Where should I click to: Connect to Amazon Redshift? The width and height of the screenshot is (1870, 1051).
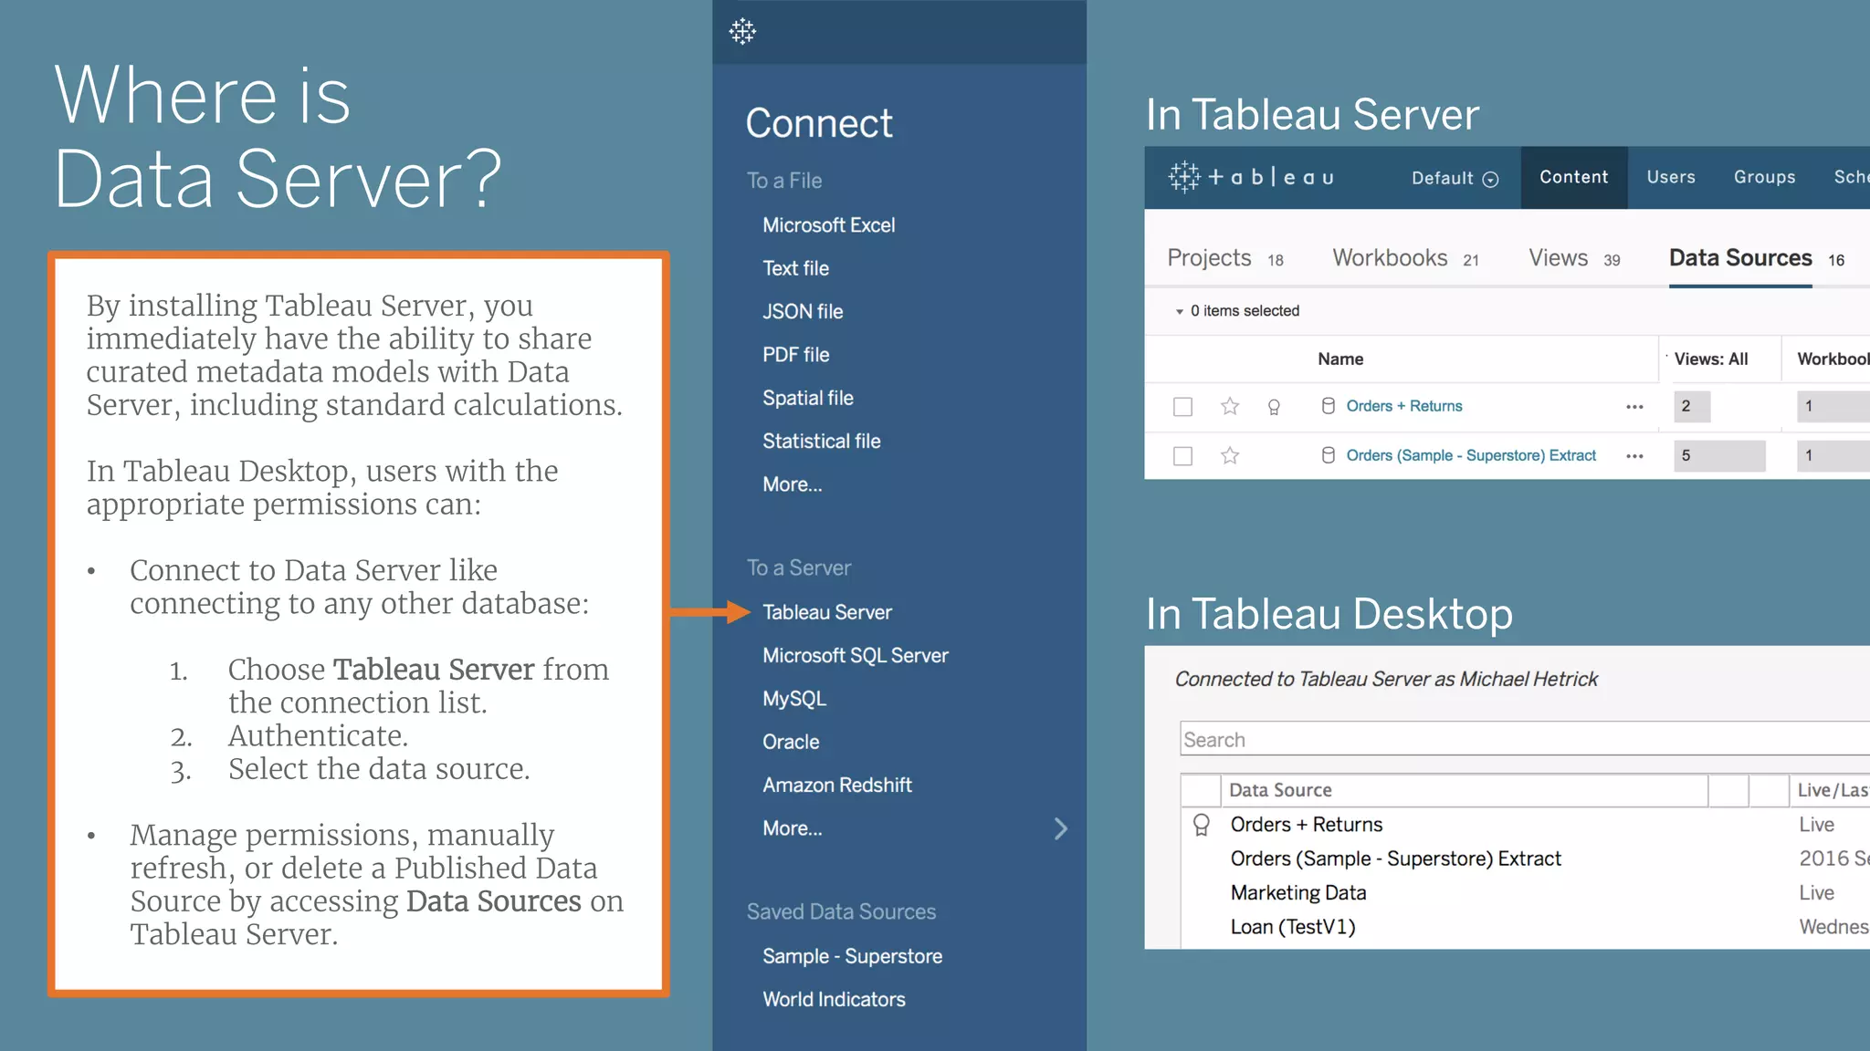tap(836, 786)
